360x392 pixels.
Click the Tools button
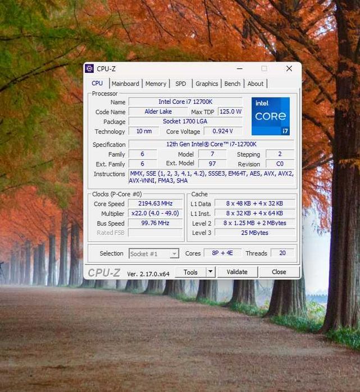191,272
